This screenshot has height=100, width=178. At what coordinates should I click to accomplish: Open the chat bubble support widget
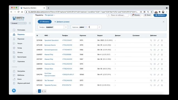tap(14, 91)
